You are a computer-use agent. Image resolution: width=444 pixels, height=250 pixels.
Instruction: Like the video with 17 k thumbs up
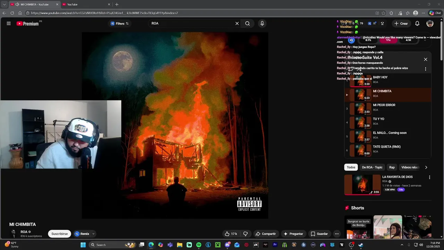(x=231, y=234)
